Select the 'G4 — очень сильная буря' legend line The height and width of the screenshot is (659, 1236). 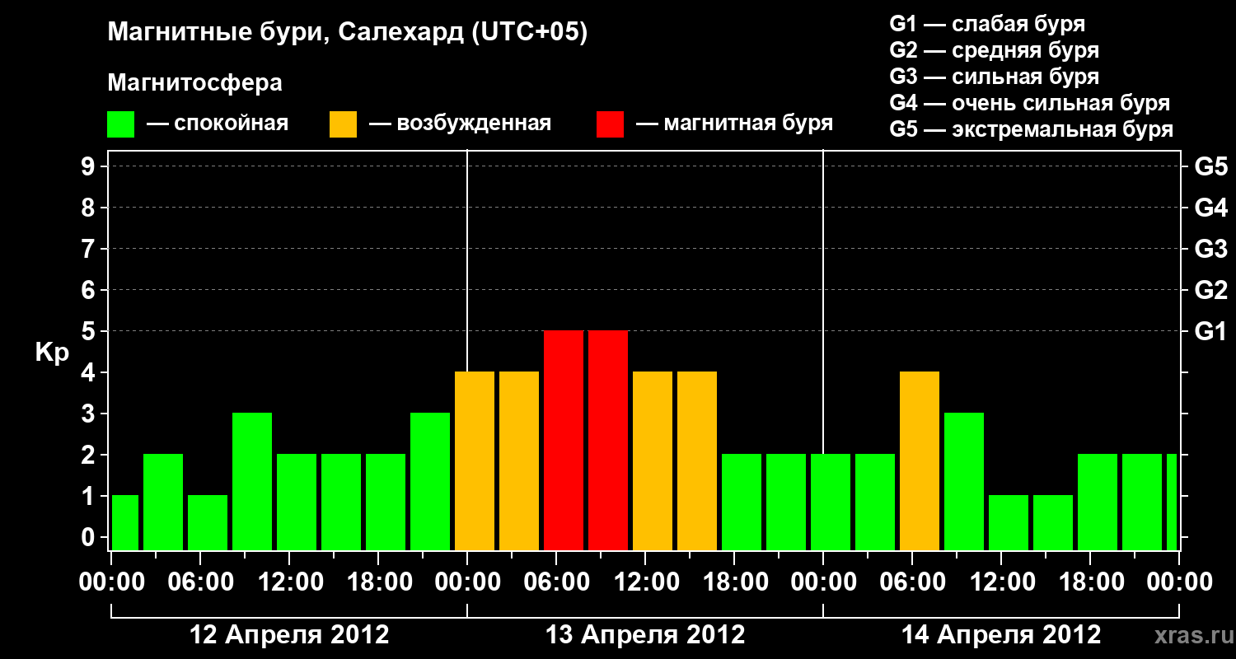click(x=1029, y=103)
